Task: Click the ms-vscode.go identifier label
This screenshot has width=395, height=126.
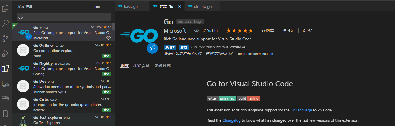Action: tap(190, 21)
